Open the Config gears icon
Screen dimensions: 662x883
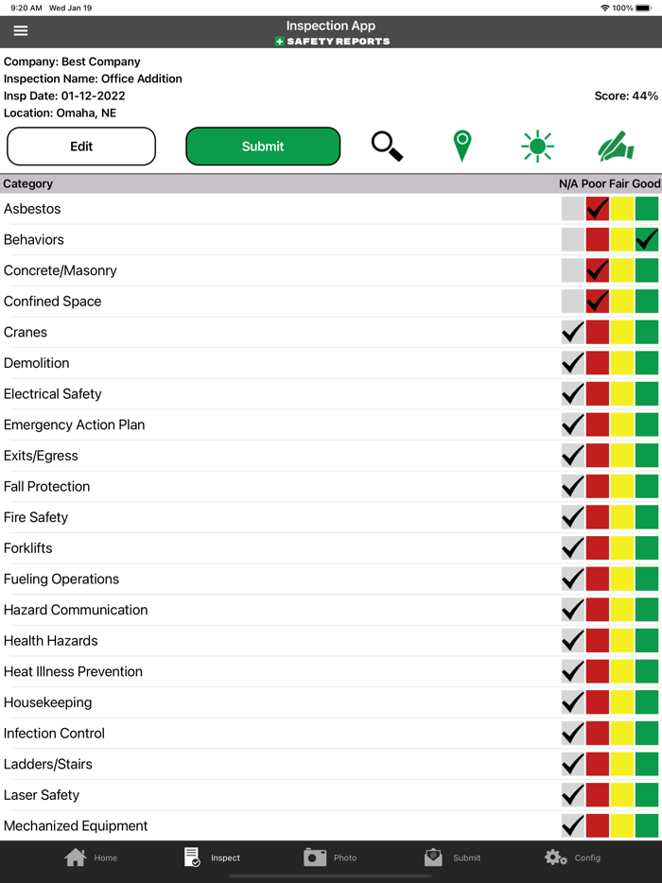pyautogui.click(x=555, y=857)
